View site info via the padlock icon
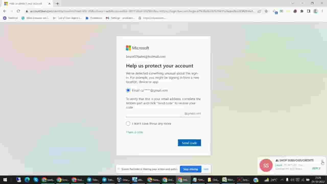Viewport: 327px width, 184px height. (27, 11)
